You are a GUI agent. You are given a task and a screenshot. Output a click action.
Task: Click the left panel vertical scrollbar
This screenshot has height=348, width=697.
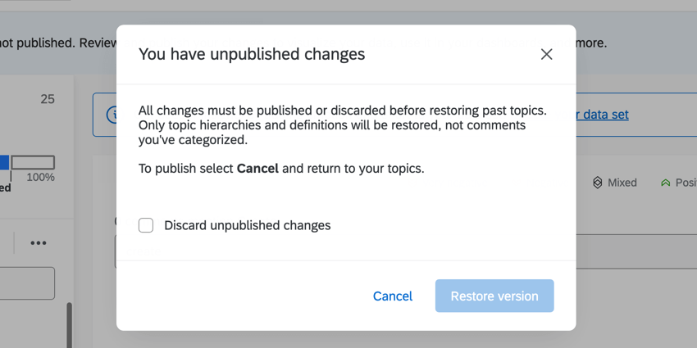pos(70,323)
